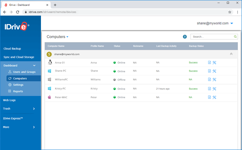The width and height of the screenshot is (242, 150).
Task: Bookmark this page with the star icon
Action: point(230,12)
